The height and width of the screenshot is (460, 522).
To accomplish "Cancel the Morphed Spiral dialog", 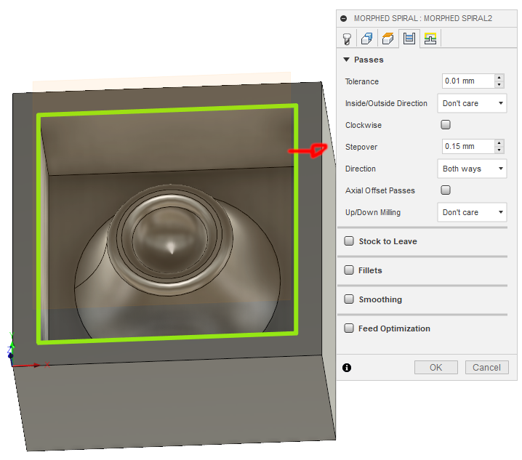I will pos(486,368).
